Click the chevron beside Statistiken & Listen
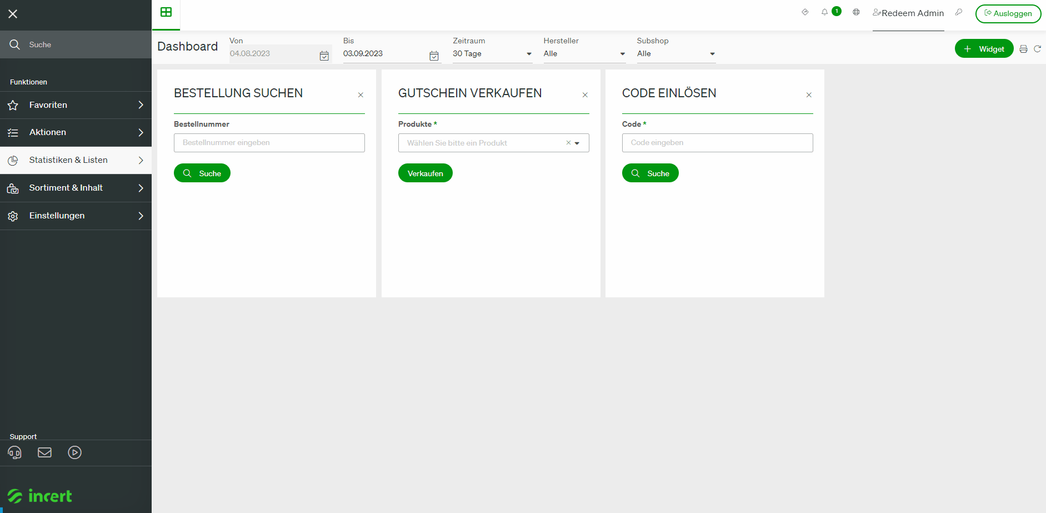This screenshot has height=513, width=1046. point(141,160)
